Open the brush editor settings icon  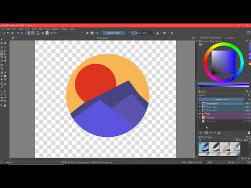(x=43, y=33)
